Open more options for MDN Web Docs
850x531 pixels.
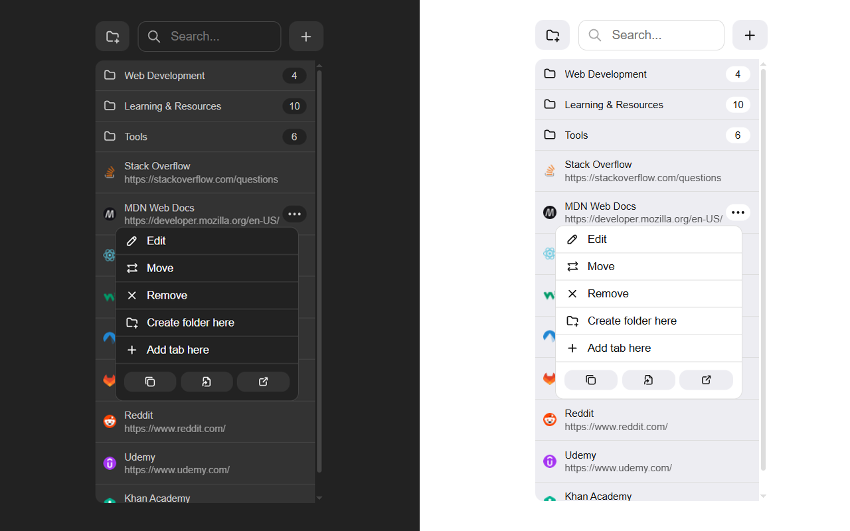click(294, 214)
